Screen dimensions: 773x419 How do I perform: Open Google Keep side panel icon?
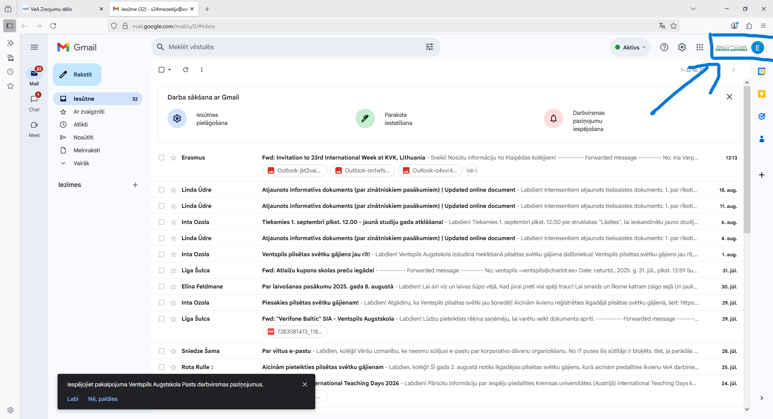(x=761, y=94)
